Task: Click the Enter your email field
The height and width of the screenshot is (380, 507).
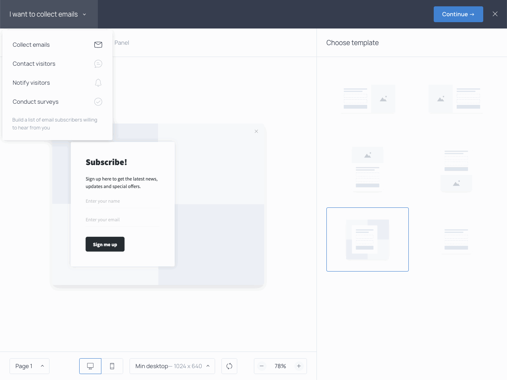Action: [122, 219]
